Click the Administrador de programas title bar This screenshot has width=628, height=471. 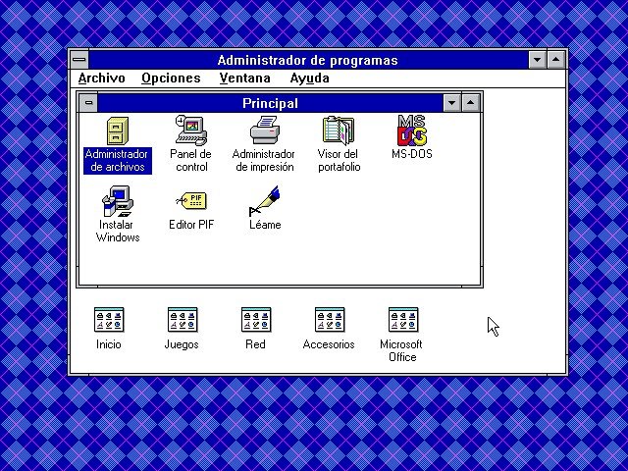pos(308,60)
